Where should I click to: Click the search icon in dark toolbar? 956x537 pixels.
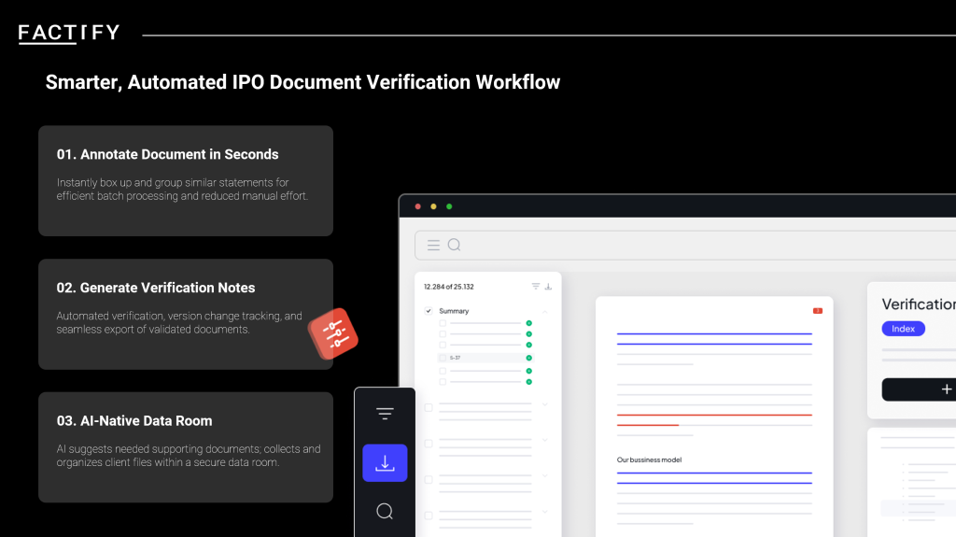[x=385, y=511]
